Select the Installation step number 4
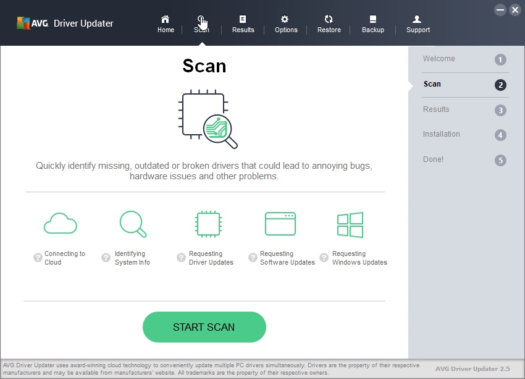The height and width of the screenshot is (379, 525). pos(500,135)
